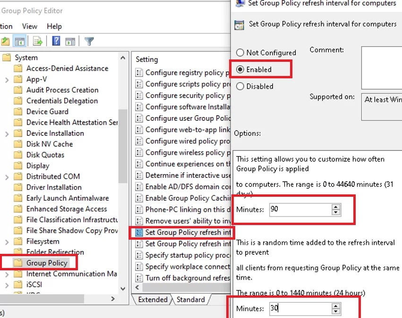The image size is (402, 318).
Task: Open the View menu
Action: tap(29, 26)
